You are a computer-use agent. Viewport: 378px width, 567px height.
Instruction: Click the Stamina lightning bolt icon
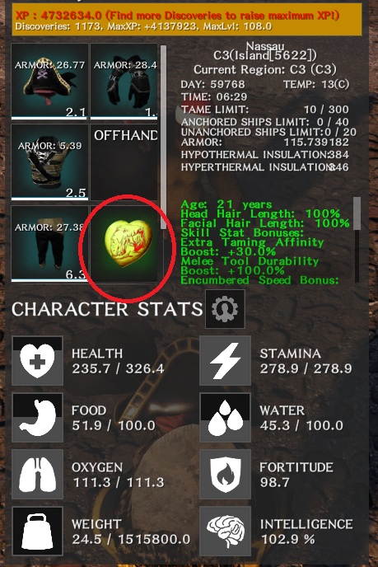[225, 360]
